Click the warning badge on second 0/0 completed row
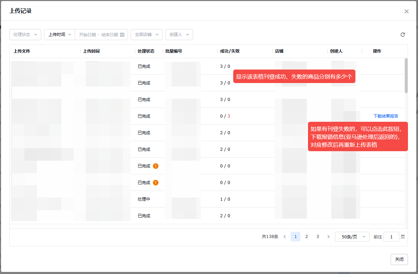The height and width of the screenshot is (274, 418). [x=155, y=182]
